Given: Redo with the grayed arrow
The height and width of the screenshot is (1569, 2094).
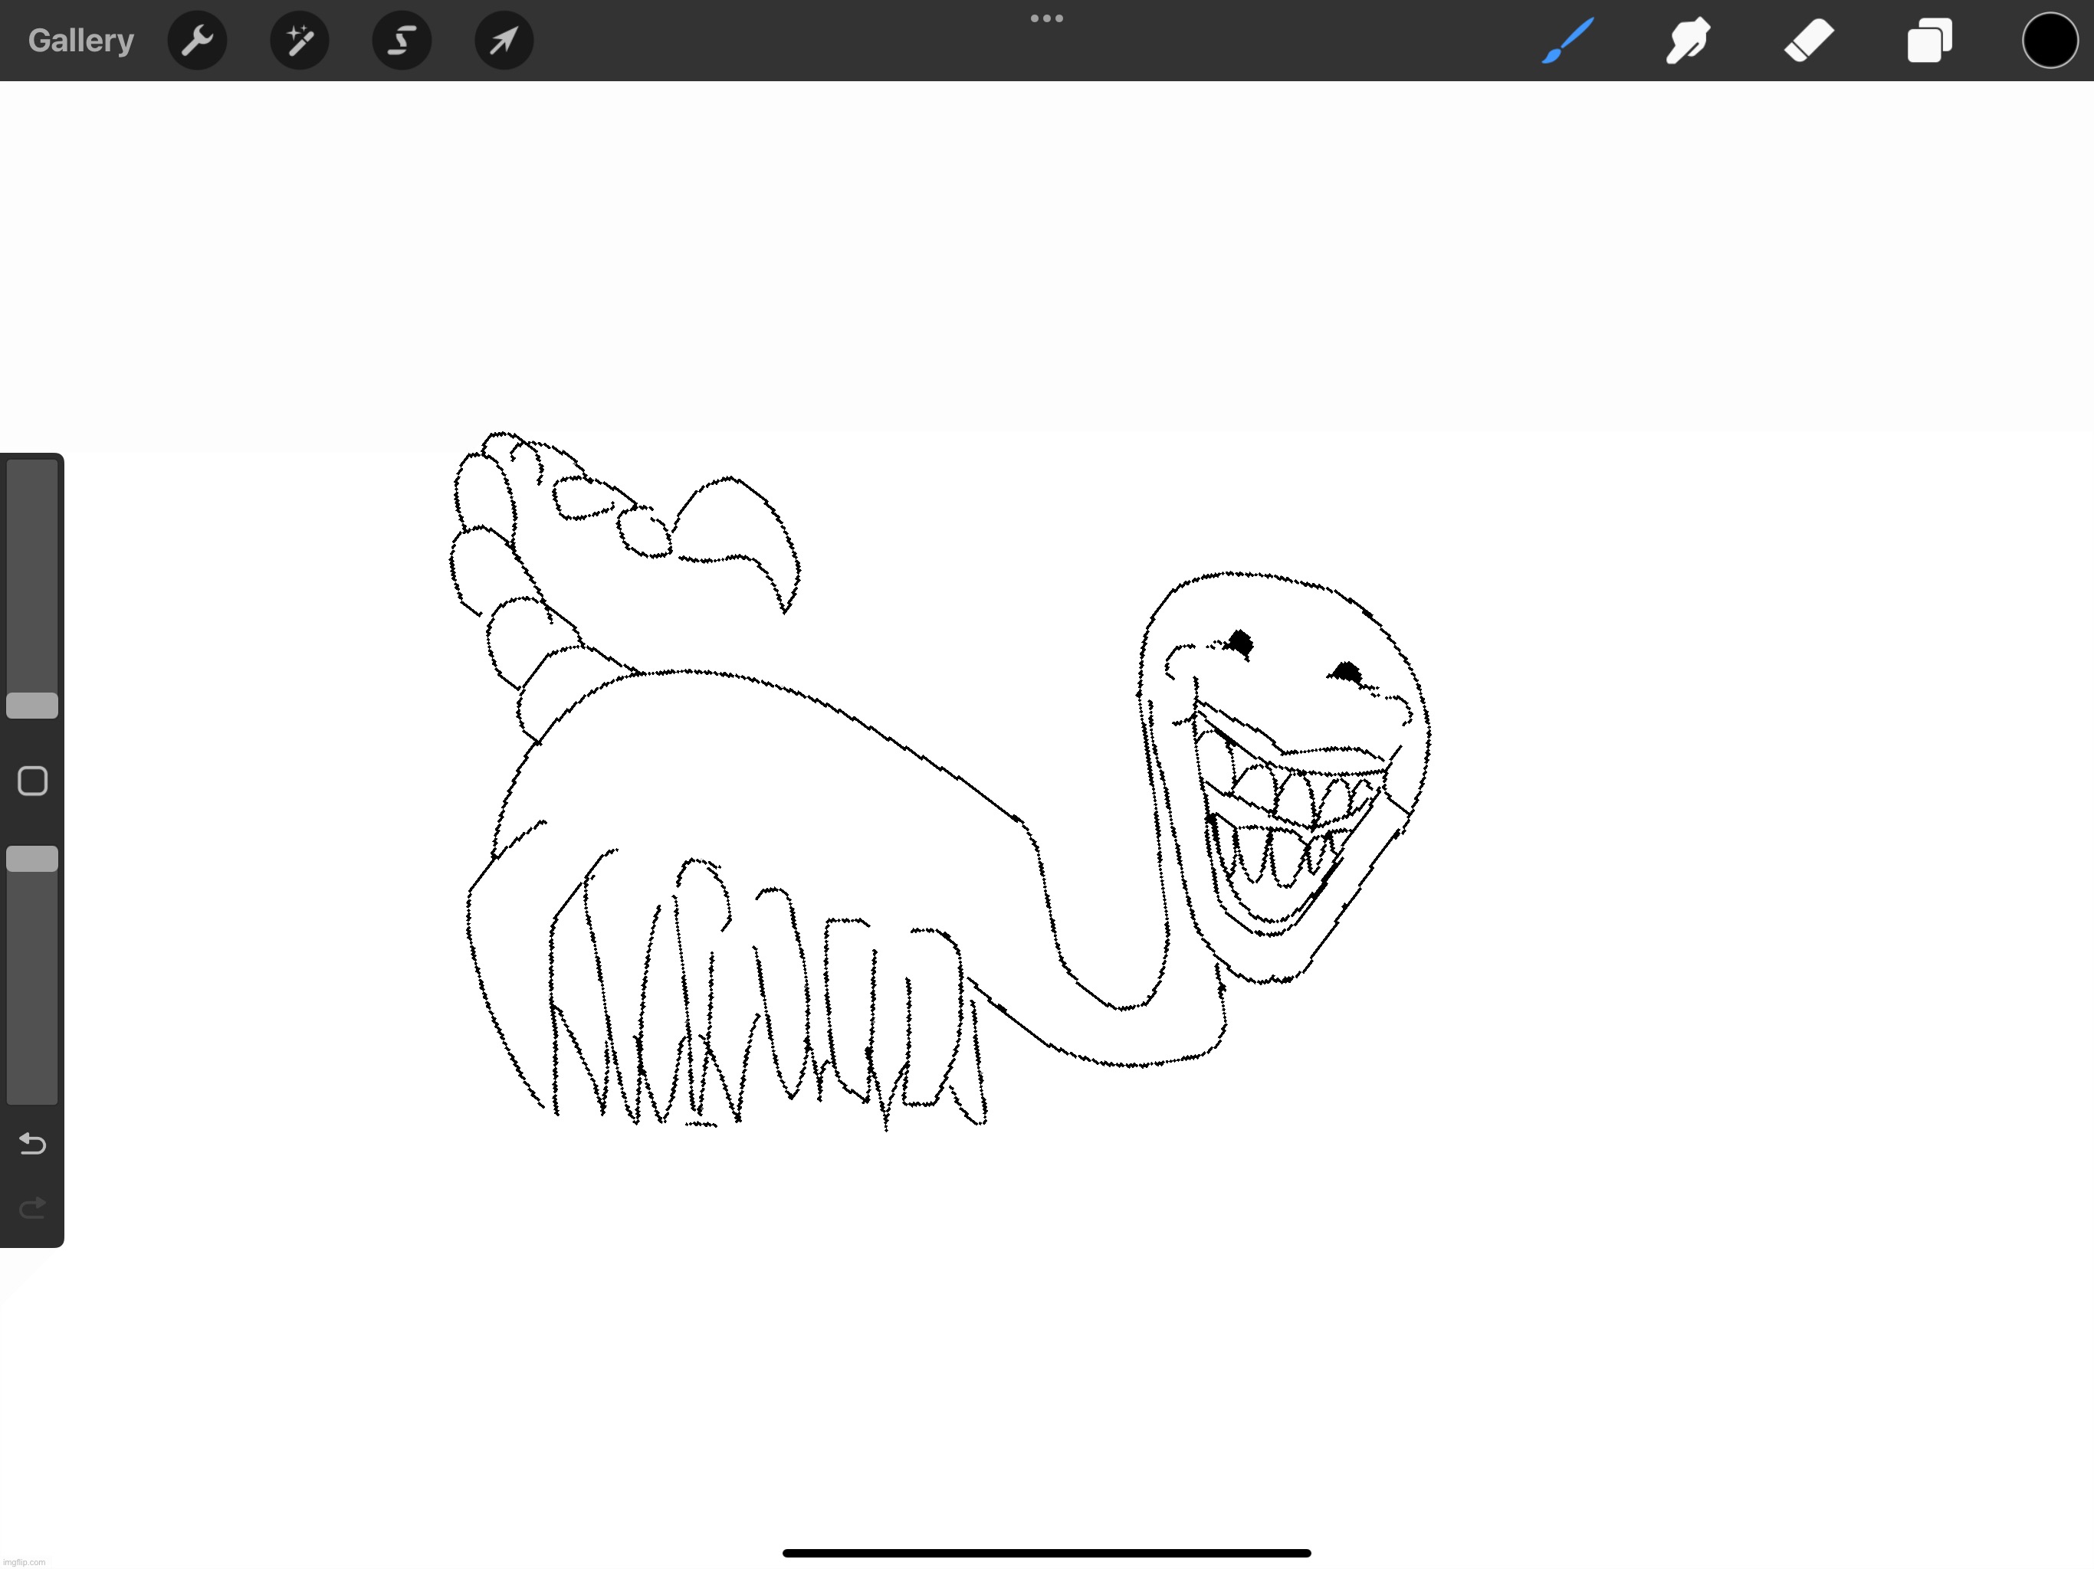Looking at the screenshot, I should (x=32, y=1207).
